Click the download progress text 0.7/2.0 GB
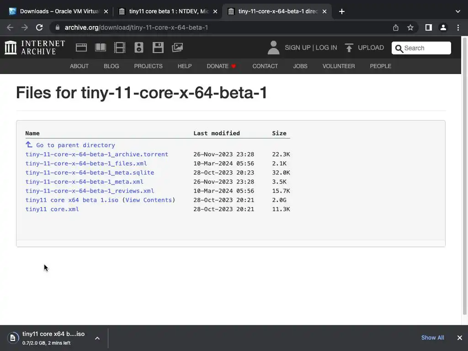468x351 pixels. tap(46, 343)
